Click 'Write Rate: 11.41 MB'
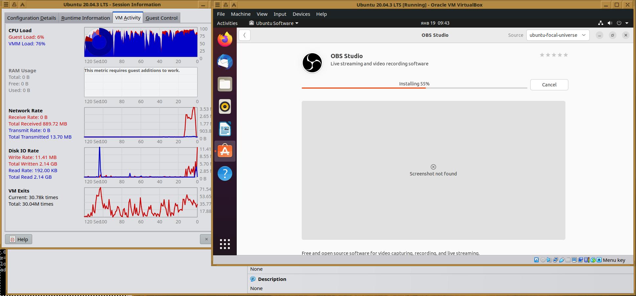 pos(33,157)
